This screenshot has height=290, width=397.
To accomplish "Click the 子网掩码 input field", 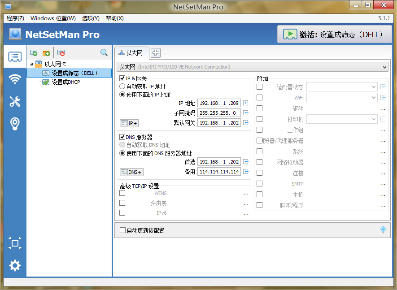I will 219,113.
